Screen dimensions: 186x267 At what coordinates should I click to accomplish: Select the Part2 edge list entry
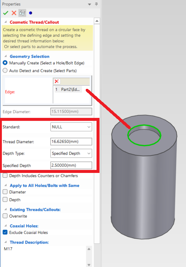pos(68,89)
